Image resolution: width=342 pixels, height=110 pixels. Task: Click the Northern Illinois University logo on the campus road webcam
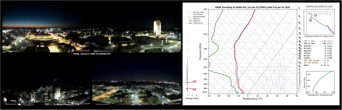[x=171, y=103]
